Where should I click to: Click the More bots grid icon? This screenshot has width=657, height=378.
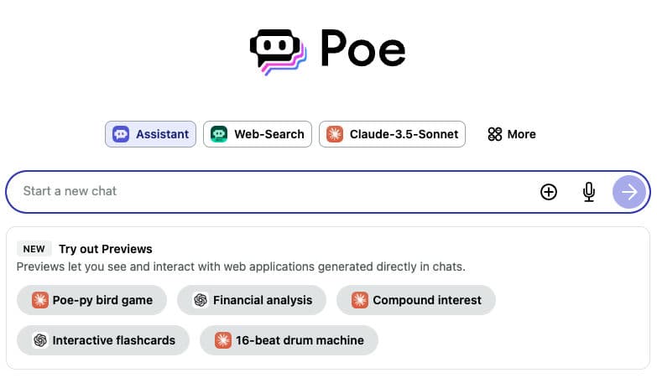pyautogui.click(x=495, y=134)
